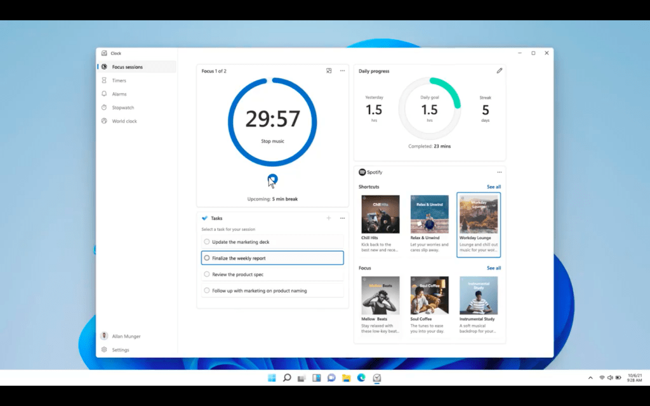Play the Chill Hits playlist thumbnail
Image resolution: width=650 pixels, height=406 pixels.
click(x=381, y=214)
